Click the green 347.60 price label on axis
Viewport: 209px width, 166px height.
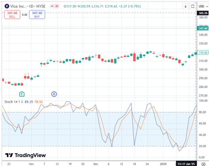point(203,28)
